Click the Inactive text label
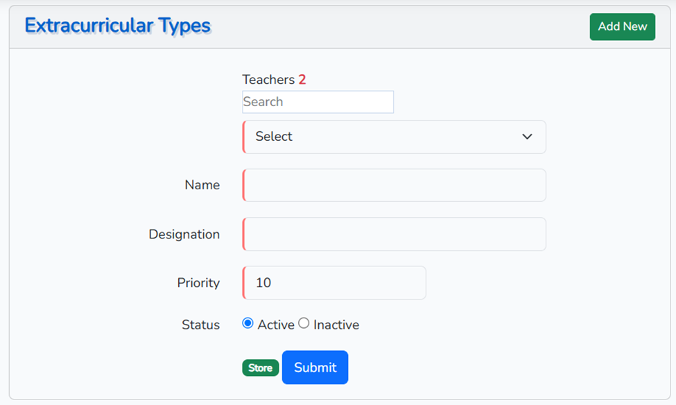 click(x=336, y=325)
